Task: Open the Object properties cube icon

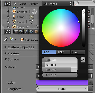Action: click(x=36, y=32)
